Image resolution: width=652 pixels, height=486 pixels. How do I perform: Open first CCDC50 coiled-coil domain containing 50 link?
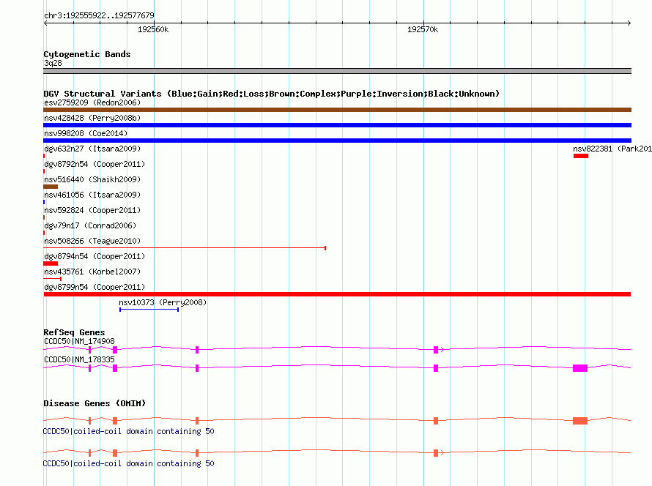coord(128,431)
